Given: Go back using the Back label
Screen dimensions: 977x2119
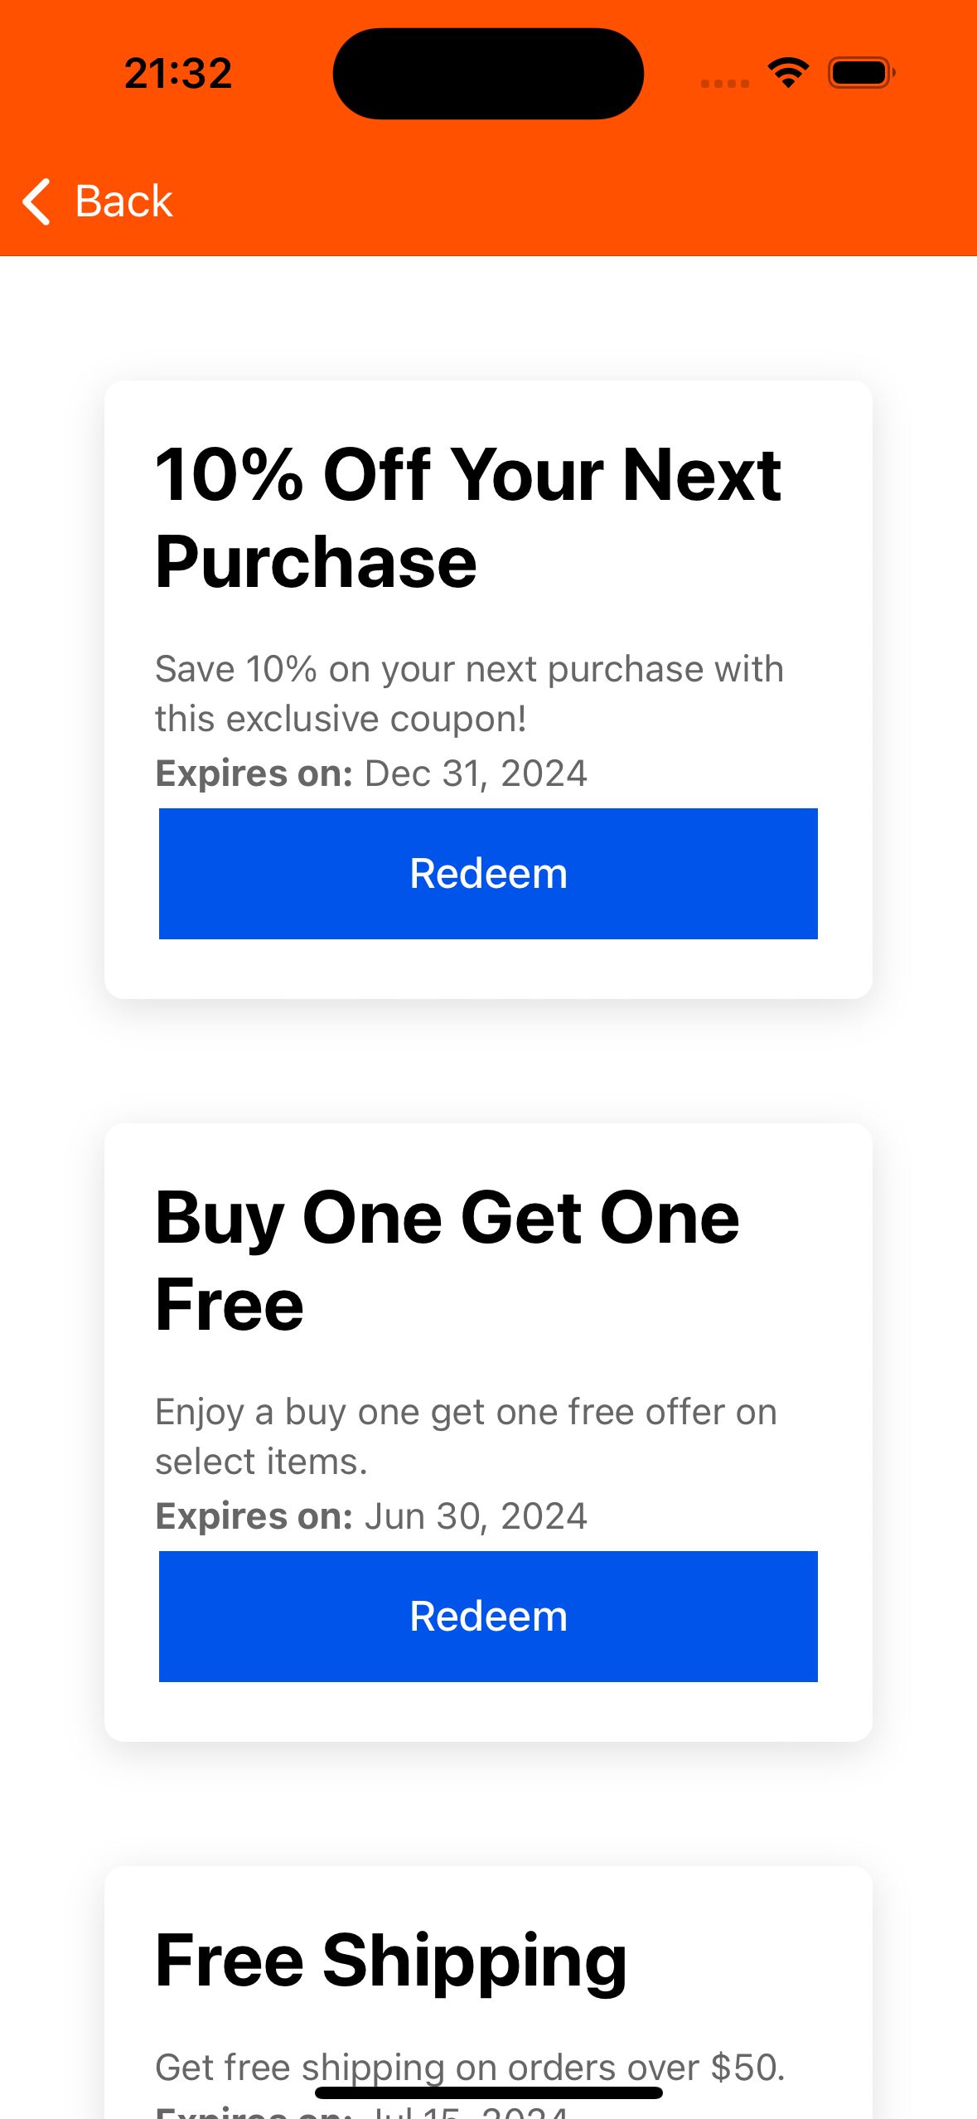Looking at the screenshot, I should [x=123, y=201].
